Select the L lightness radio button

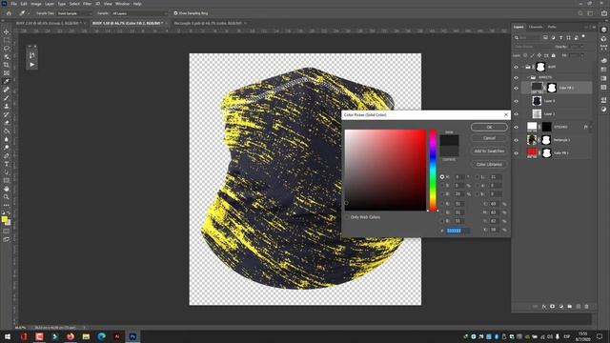click(478, 177)
